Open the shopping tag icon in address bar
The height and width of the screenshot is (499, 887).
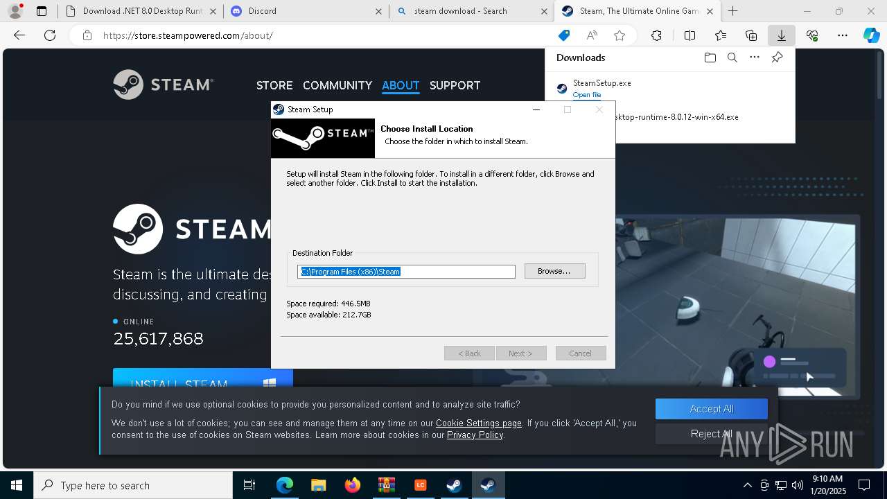(564, 35)
